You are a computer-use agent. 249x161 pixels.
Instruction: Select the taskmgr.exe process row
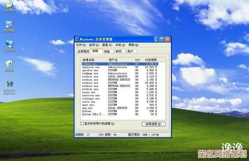click(120, 74)
